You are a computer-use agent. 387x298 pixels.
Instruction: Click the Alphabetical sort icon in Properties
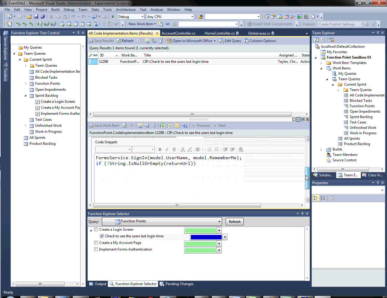[323, 198]
